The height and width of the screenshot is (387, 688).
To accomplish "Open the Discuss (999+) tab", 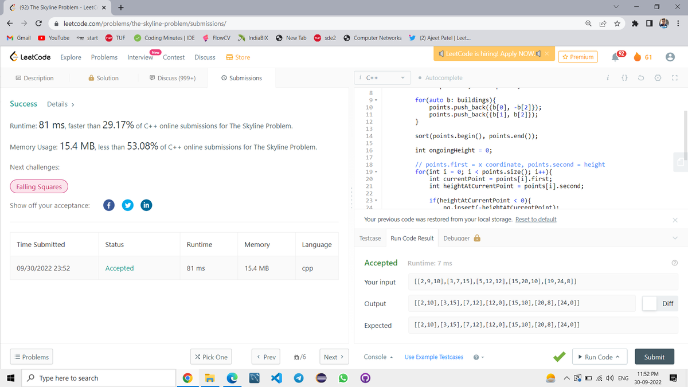I will [x=172, y=78].
